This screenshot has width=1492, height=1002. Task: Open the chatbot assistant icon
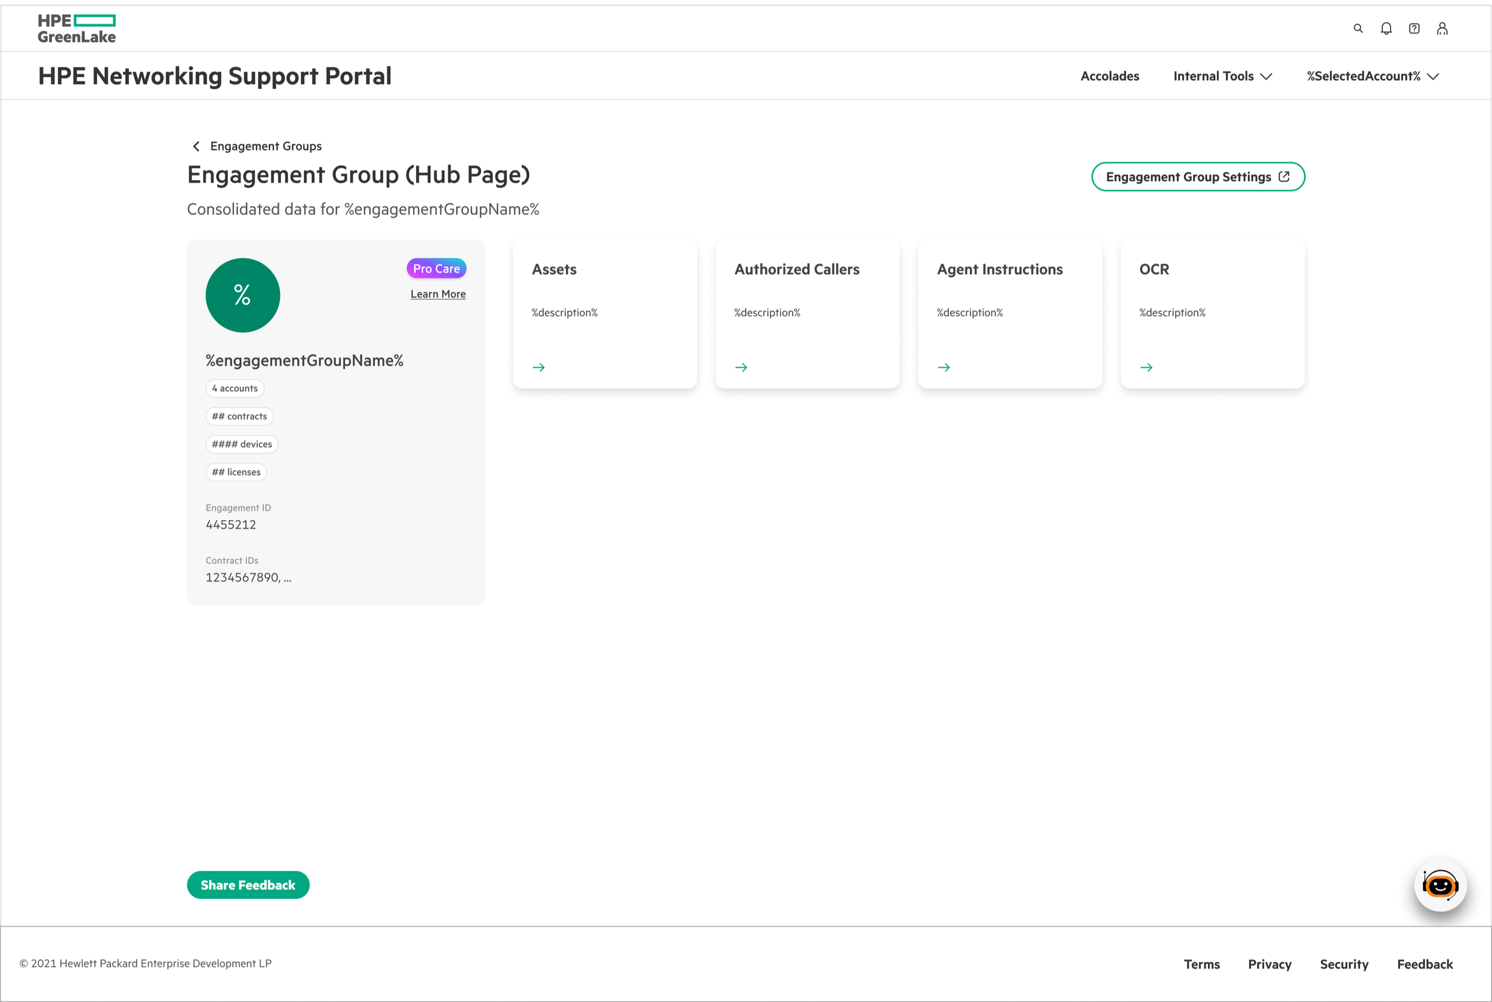pyautogui.click(x=1439, y=886)
